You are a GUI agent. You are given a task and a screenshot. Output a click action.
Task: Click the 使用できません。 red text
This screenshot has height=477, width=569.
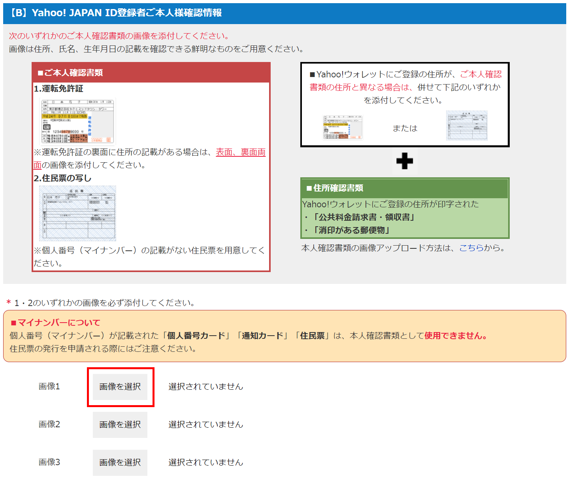click(457, 336)
